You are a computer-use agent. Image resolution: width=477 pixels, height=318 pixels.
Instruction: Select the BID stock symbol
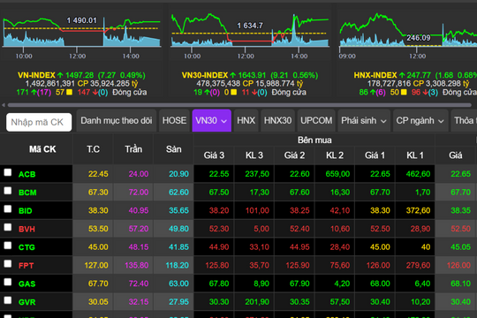pyautogui.click(x=26, y=210)
